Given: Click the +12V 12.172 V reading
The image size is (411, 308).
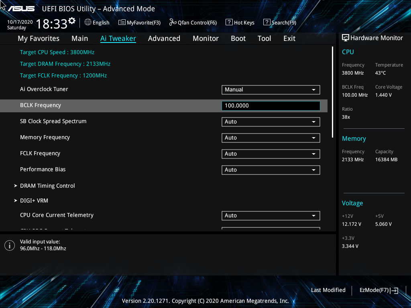Looking at the screenshot, I should (x=351, y=224).
